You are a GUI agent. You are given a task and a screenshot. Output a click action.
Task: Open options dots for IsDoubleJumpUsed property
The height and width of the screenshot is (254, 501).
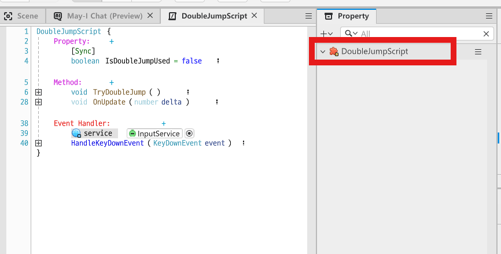point(218,61)
